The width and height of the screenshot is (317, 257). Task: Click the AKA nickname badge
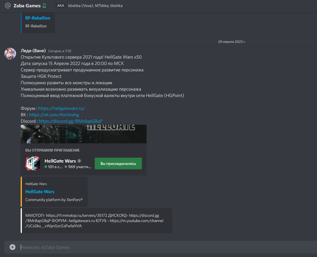(x=60, y=6)
